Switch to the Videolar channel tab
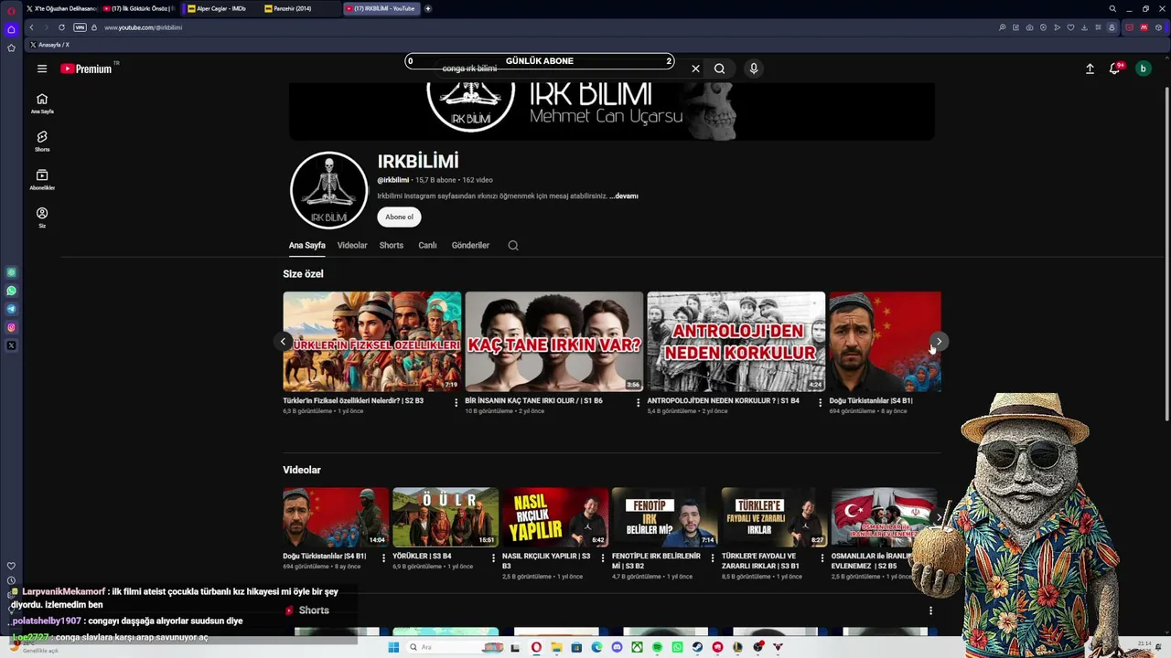The image size is (1171, 658). coord(352,245)
